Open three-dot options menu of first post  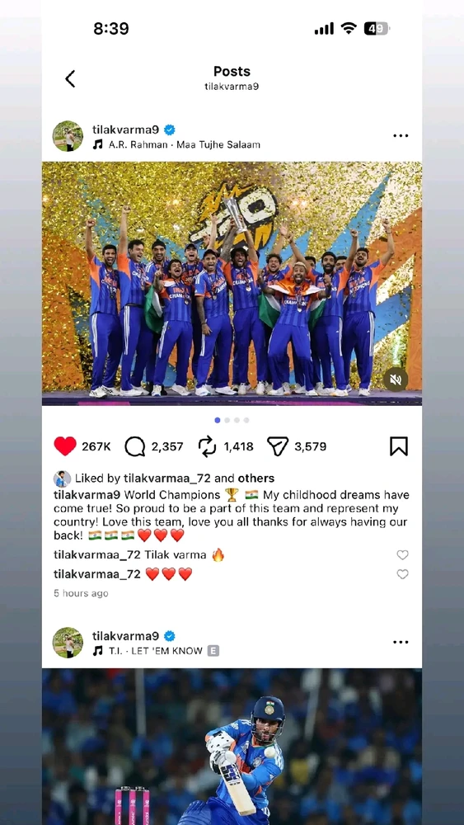[401, 136]
